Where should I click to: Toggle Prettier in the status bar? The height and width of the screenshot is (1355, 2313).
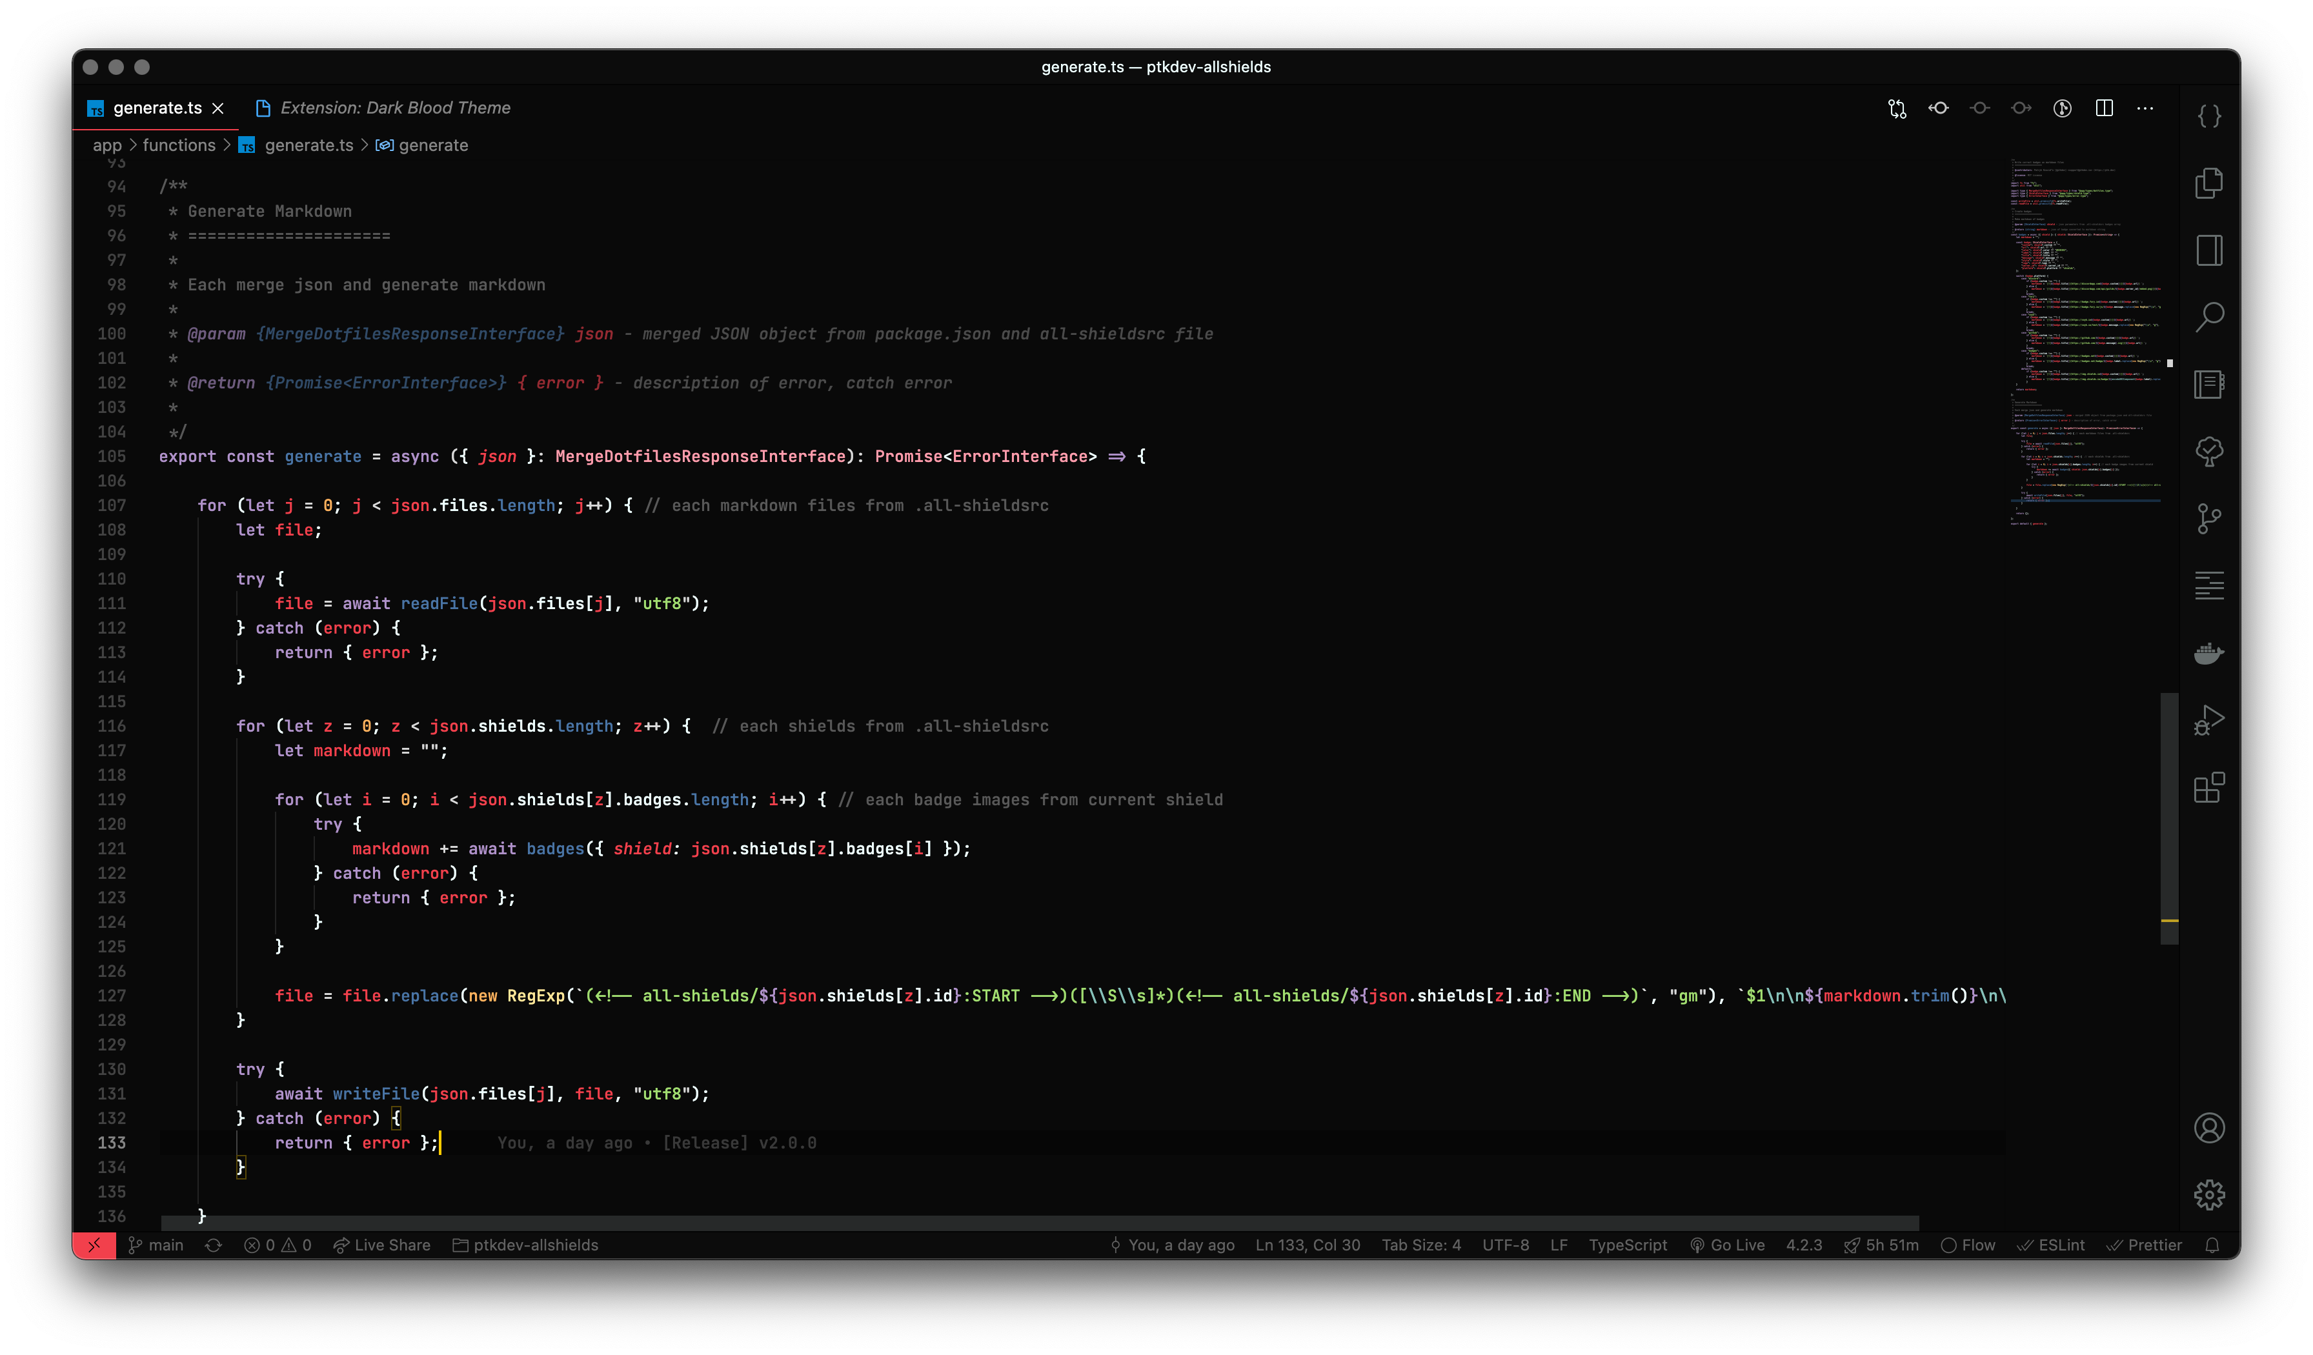pos(2143,1245)
